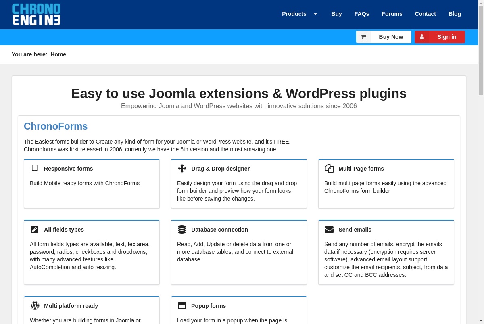
Task: Click the Database connection title
Action: coord(219,230)
